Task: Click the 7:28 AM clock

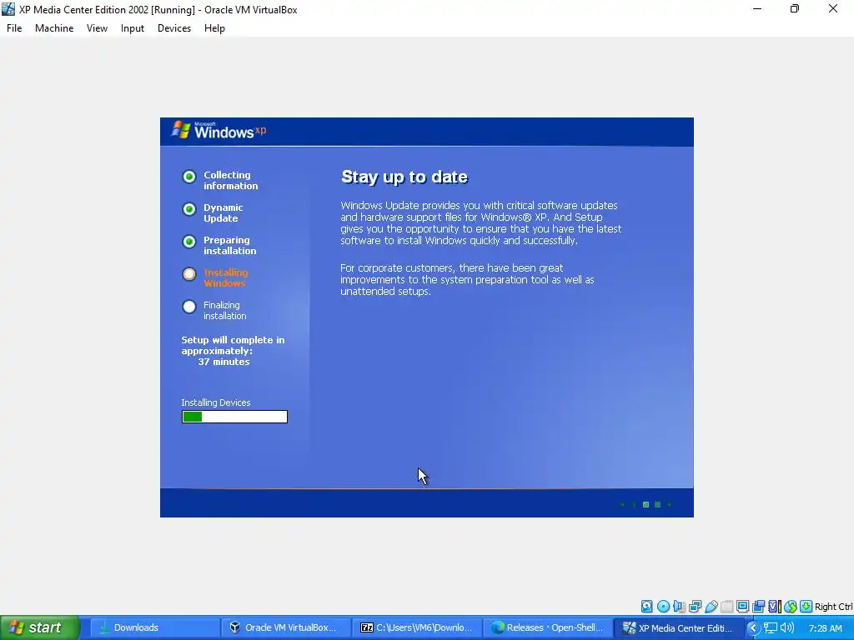Action: 826,628
